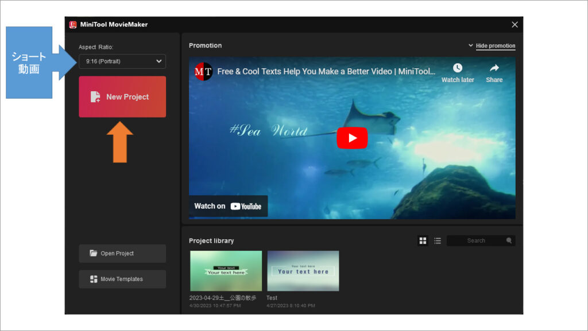This screenshot has height=331, width=588.
Task: Play the promotion video with the red play button
Action: [x=352, y=138]
